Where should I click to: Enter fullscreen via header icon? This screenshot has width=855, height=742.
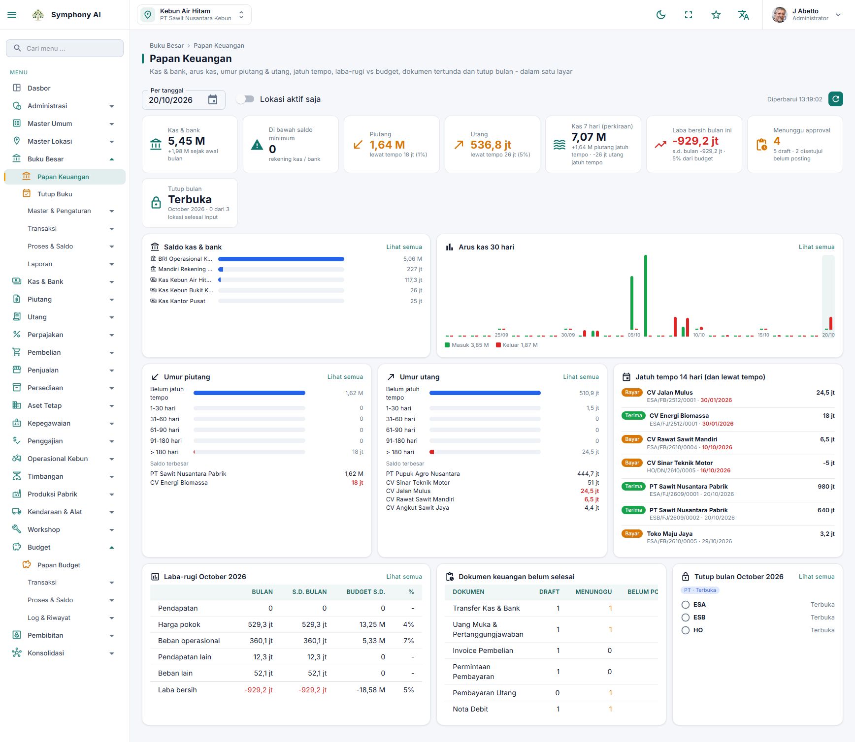coord(689,15)
